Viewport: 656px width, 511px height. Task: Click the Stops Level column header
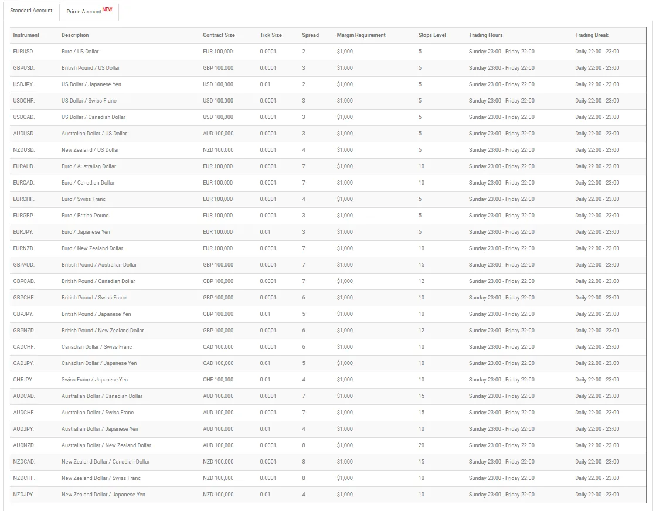pyautogui.click(x=432, y=35)
